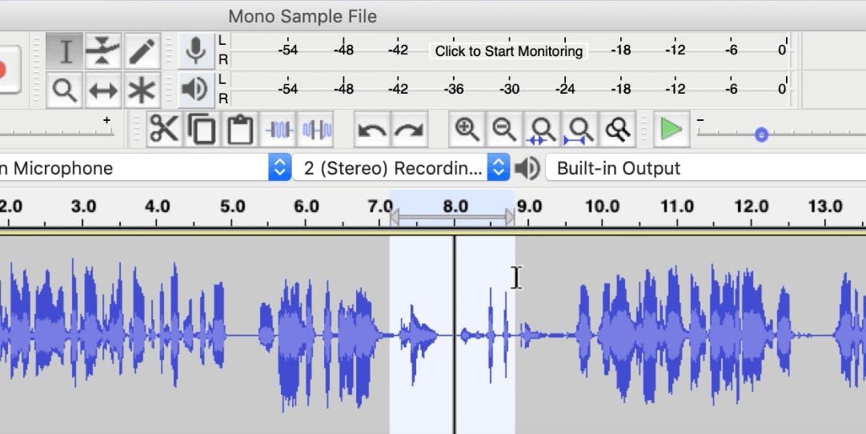The height and width of the screenshot is (434, 866).
Task: Select the Draw pencil tool
Action: pyautogui.click(x=142, y=52)
